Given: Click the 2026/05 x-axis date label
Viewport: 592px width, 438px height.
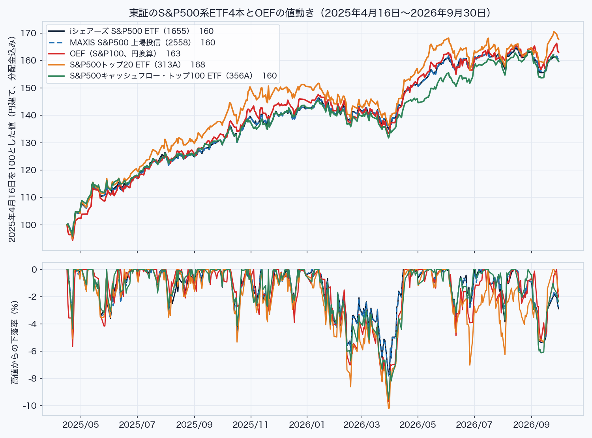Looking at the screenshot, I should pos(418,425).
